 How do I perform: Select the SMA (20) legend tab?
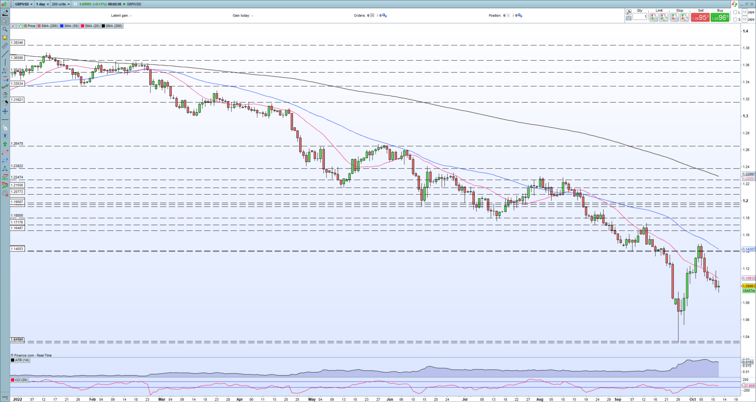[x=91, y=26]
